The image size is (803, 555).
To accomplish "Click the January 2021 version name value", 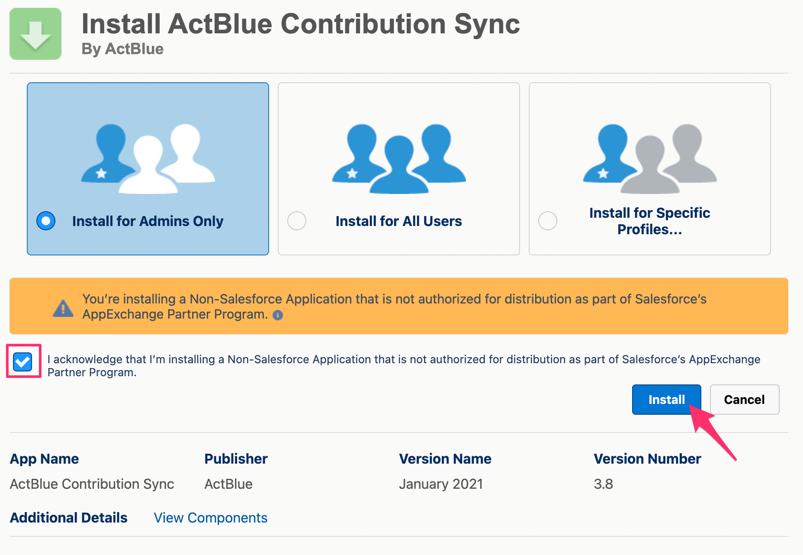I will 441,484.
